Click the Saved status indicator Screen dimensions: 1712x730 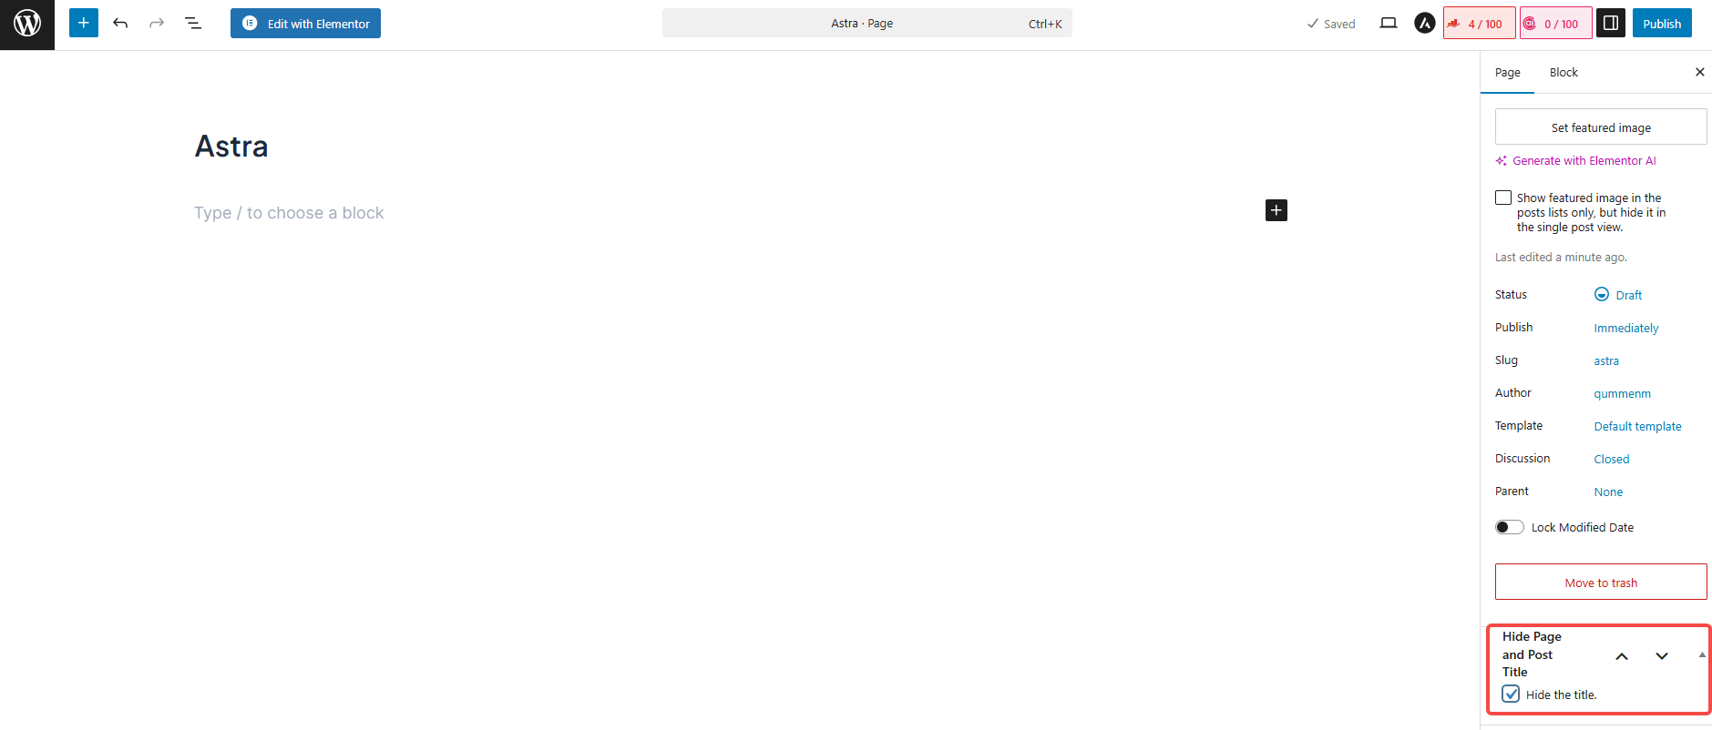(x=1331, y=25)
